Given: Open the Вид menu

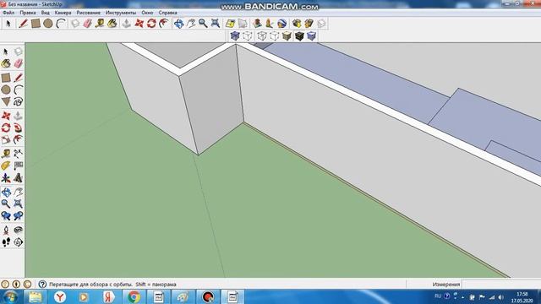Looking at the screenshot, I should point(45,13).
